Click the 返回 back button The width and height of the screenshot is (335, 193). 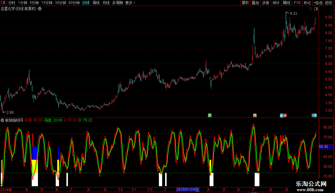point(328,3)
